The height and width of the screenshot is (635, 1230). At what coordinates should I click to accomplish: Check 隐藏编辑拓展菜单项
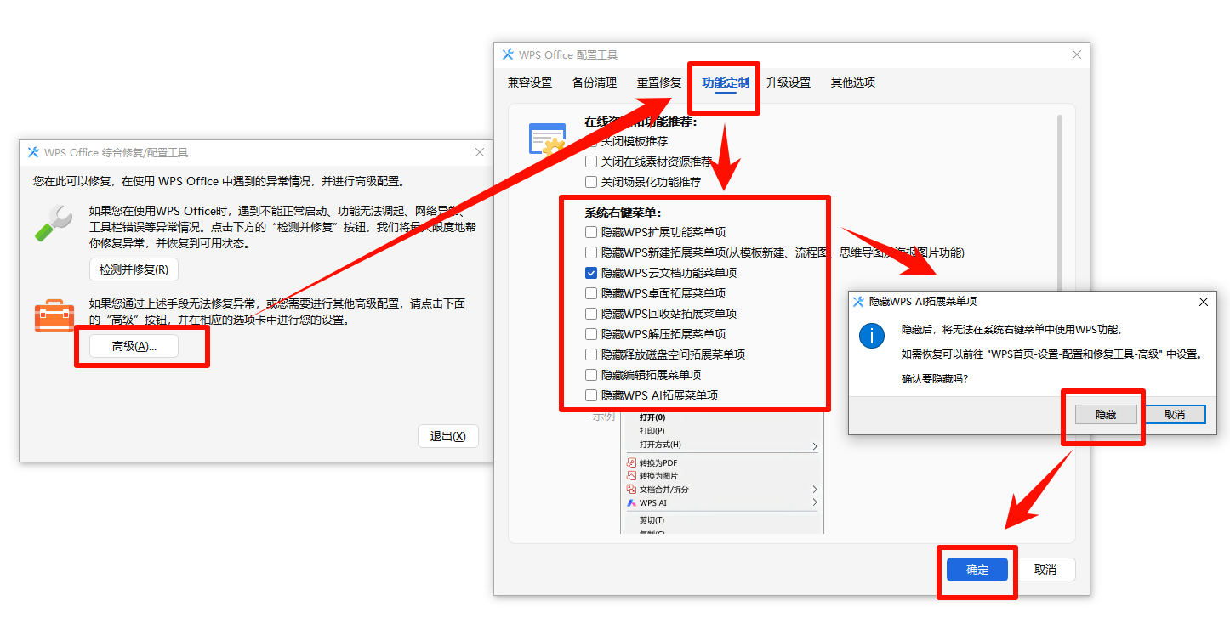591,375
